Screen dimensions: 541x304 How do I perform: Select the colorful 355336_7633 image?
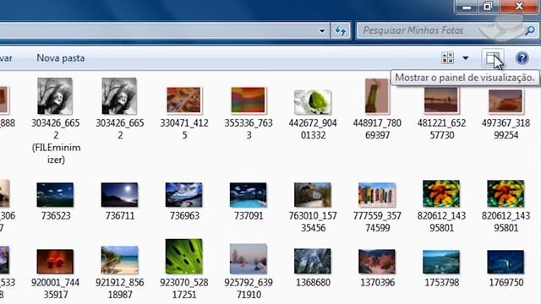click(x=248, y=100)
